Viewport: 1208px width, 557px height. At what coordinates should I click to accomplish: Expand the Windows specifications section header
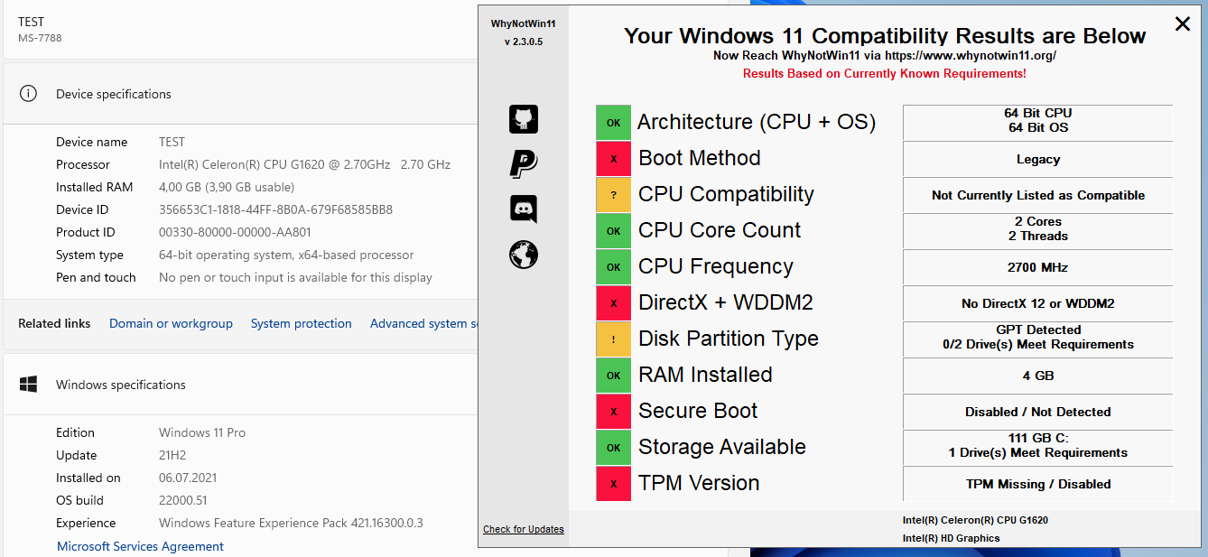240,384
